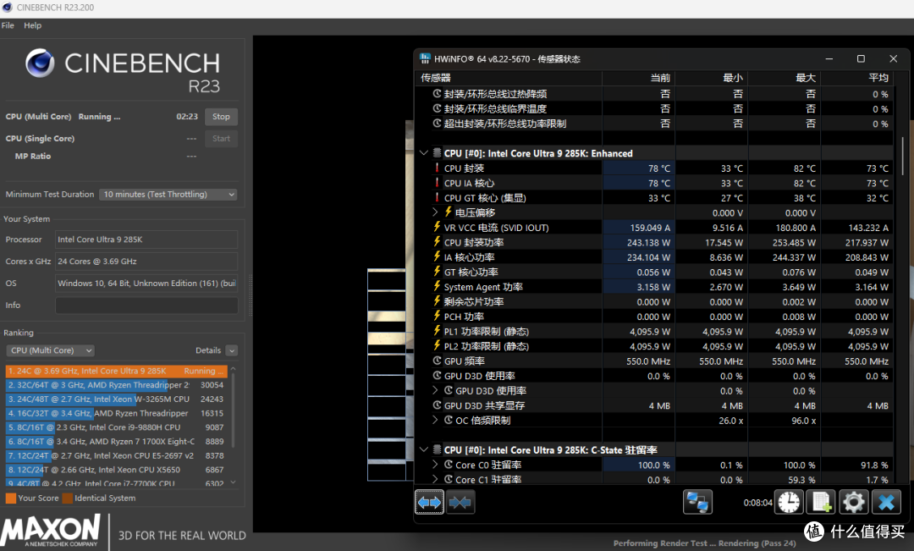The width and height of the screenshot is (914, 551).
Task: Collapse the C-State 驻留率 sensor group
Action: click(424, 449)
